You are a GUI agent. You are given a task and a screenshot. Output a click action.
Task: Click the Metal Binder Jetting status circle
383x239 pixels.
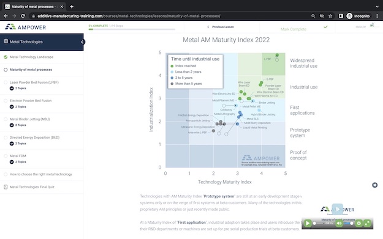(6, 119)
